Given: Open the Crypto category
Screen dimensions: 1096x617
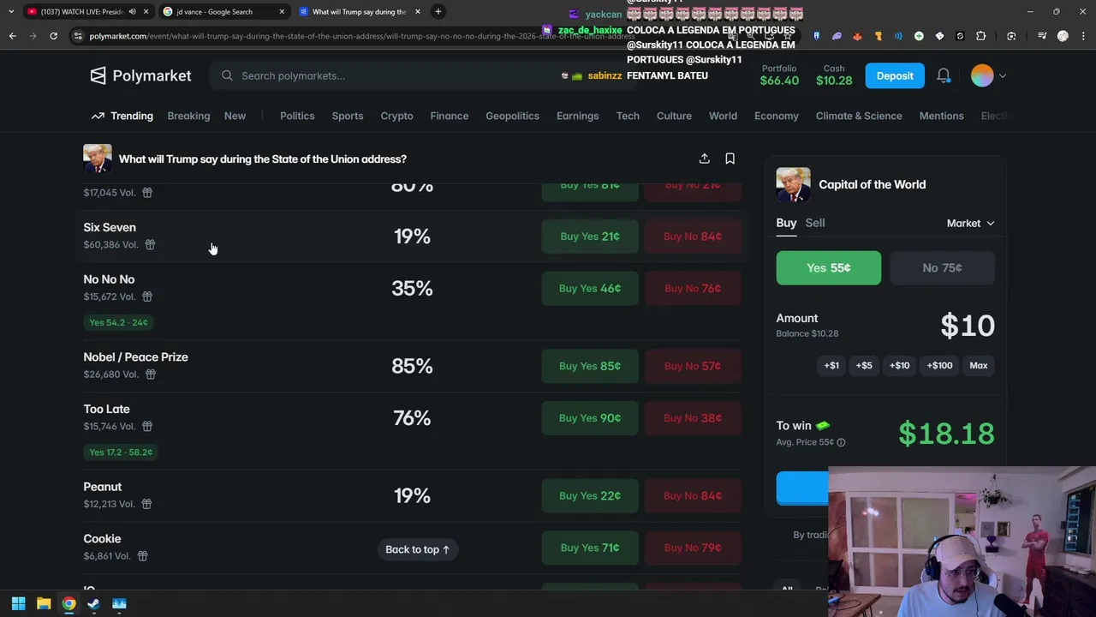Looking at the screenshot, I should click(396, 116).
